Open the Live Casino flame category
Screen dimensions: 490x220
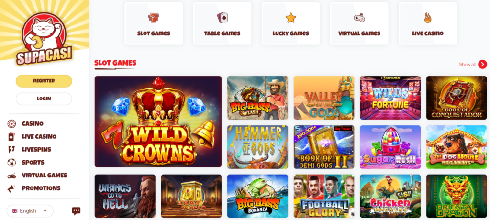pyautogui.click(x=428, y=23)
